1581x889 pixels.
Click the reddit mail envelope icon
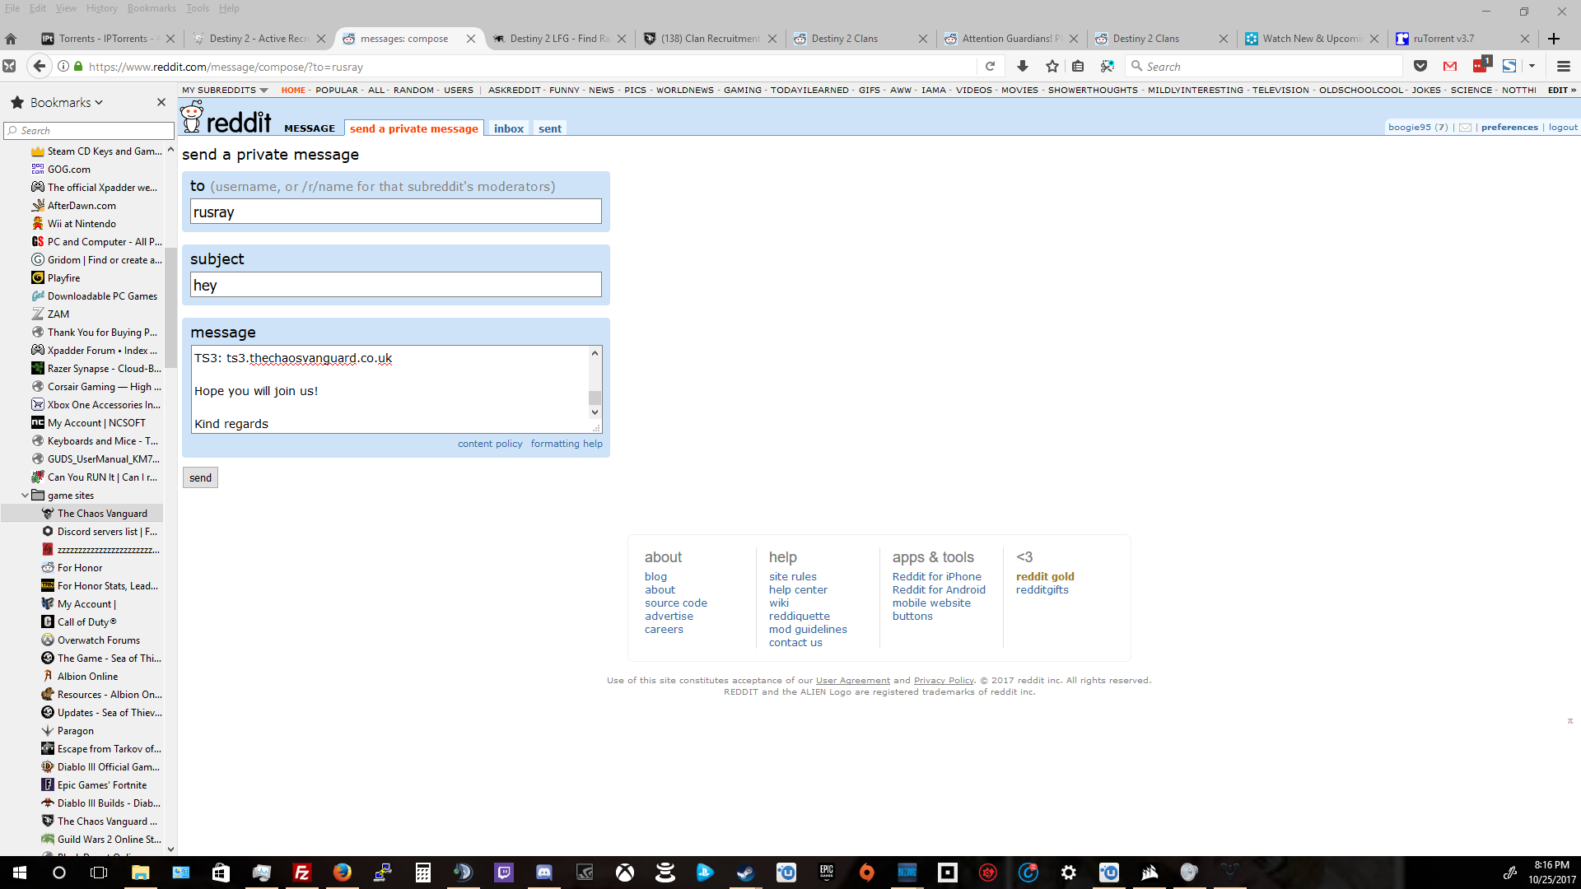[1466, 128]
